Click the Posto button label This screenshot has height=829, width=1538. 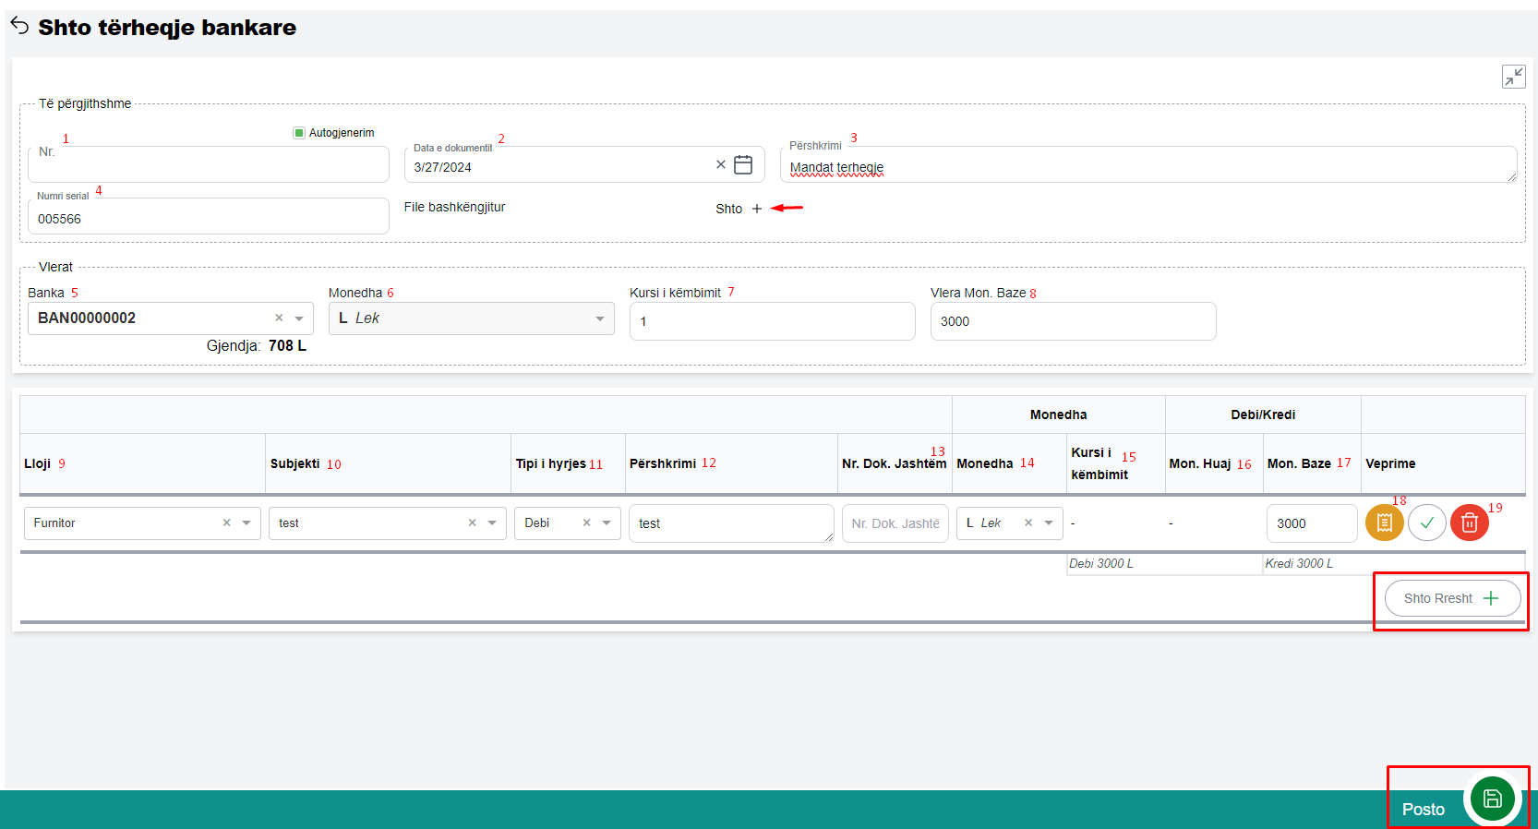1423,810
